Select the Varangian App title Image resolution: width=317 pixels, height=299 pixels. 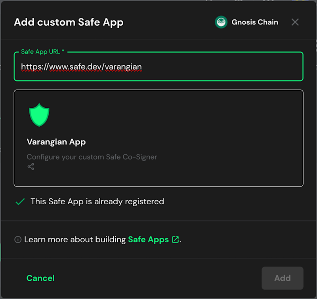tap(56, 142)
